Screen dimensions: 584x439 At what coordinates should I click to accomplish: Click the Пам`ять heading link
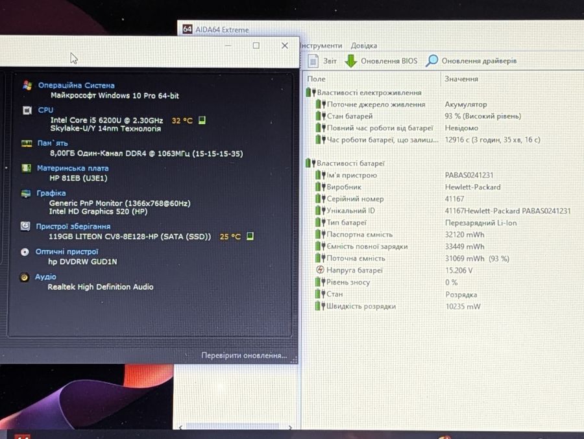coord(53,143)
